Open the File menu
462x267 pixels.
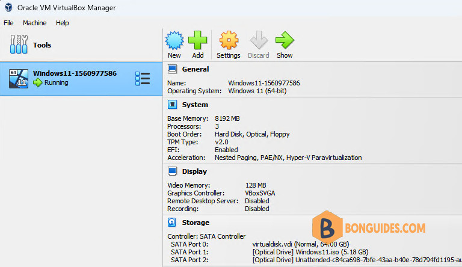tap(8, 23)
